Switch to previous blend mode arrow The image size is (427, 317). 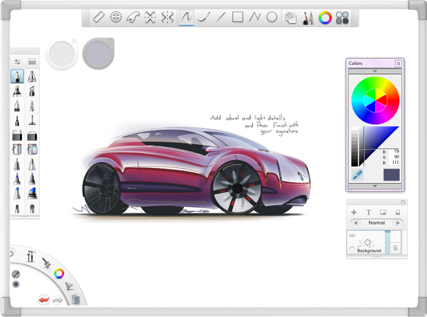[x=356, y=223]
